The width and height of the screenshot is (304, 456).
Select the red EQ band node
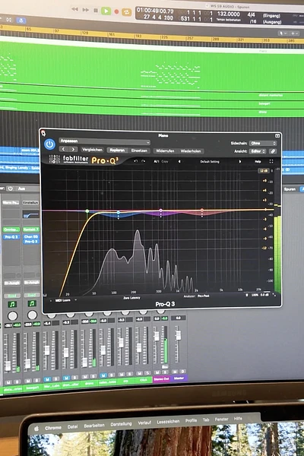[202, 210]
